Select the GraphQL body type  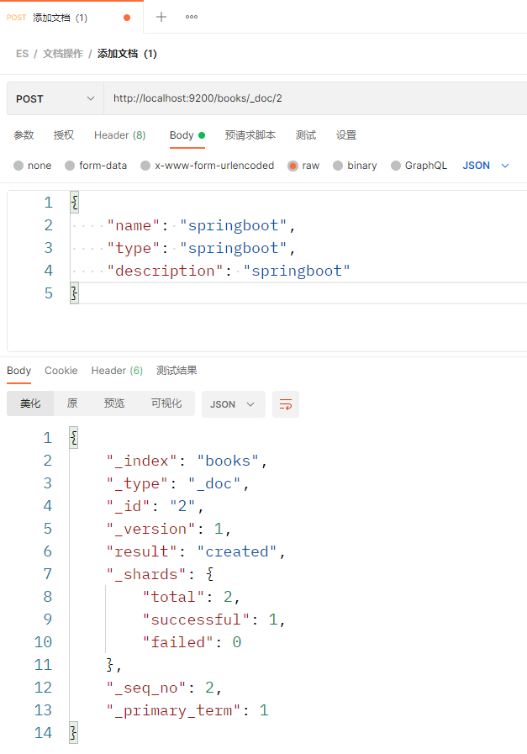click(x=419, y=166)
